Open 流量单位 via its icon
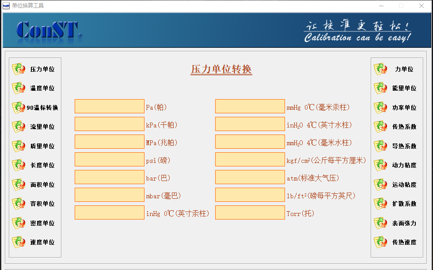This screenshot has height=270, width=433. (x=19, y=127)
